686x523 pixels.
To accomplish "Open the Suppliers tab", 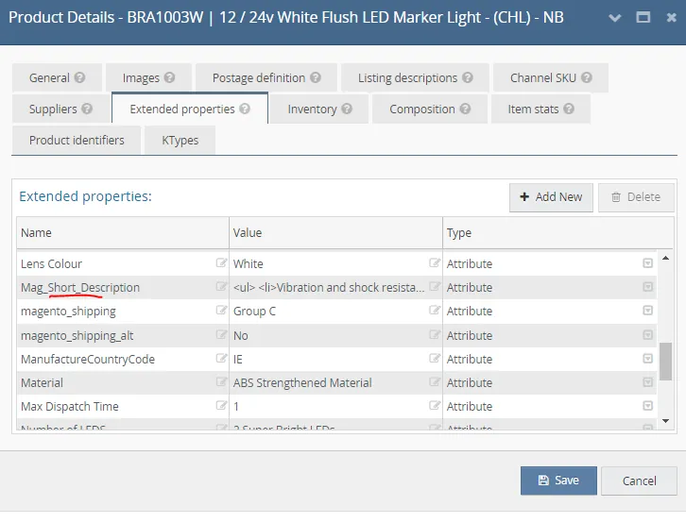I will point(60,109).
